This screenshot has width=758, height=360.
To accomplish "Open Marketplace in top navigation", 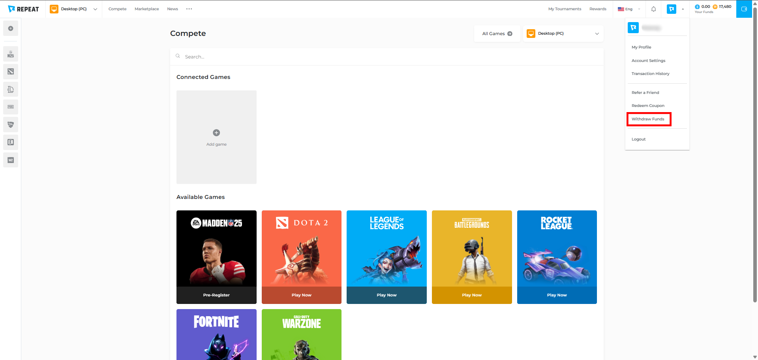I will 147,9.
